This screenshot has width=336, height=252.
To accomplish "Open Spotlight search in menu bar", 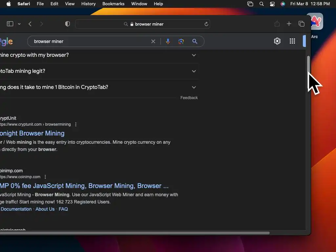I will tap(262, 4).
